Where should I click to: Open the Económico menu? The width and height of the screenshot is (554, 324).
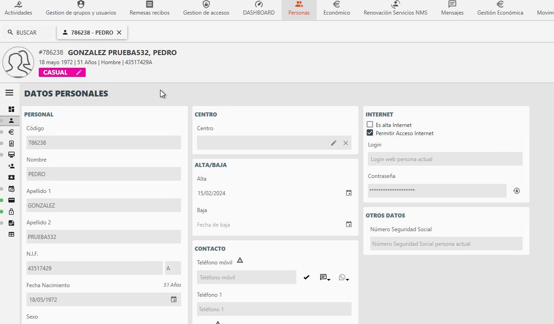point(337,9)
